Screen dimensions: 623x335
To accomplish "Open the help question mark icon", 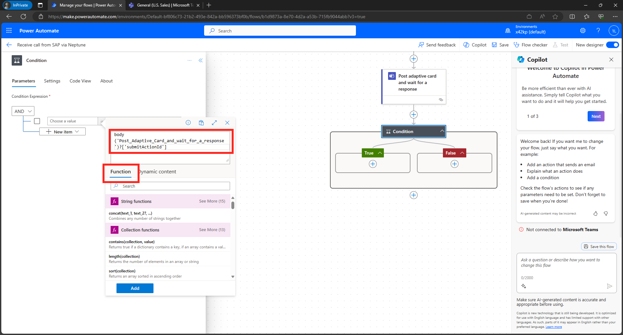I will [598, 31].
